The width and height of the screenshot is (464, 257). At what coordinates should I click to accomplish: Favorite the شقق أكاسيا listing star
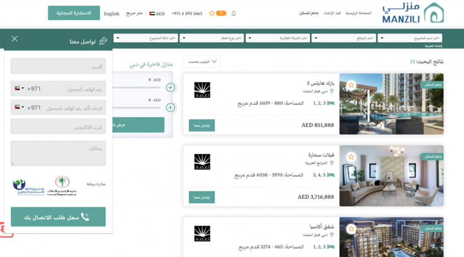(351, 229)
